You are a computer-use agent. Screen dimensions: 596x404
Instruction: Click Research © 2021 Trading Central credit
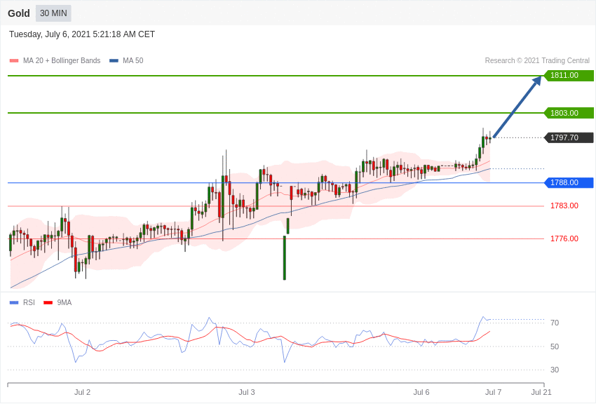(x=537, y=60)
